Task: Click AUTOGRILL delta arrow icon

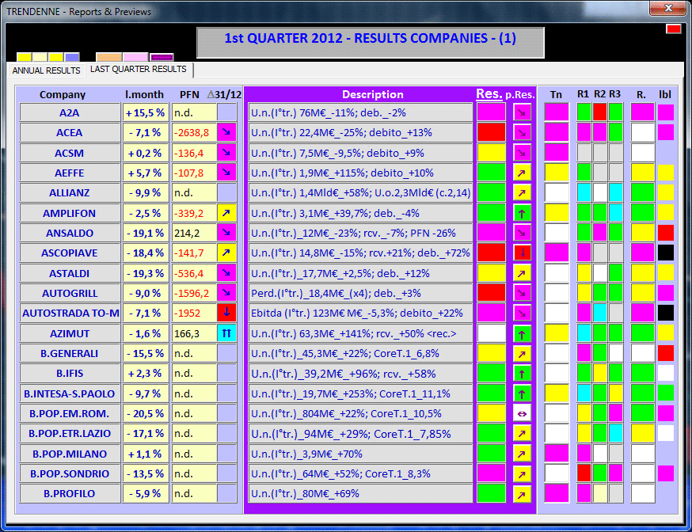Action: (x=227, y=292)
